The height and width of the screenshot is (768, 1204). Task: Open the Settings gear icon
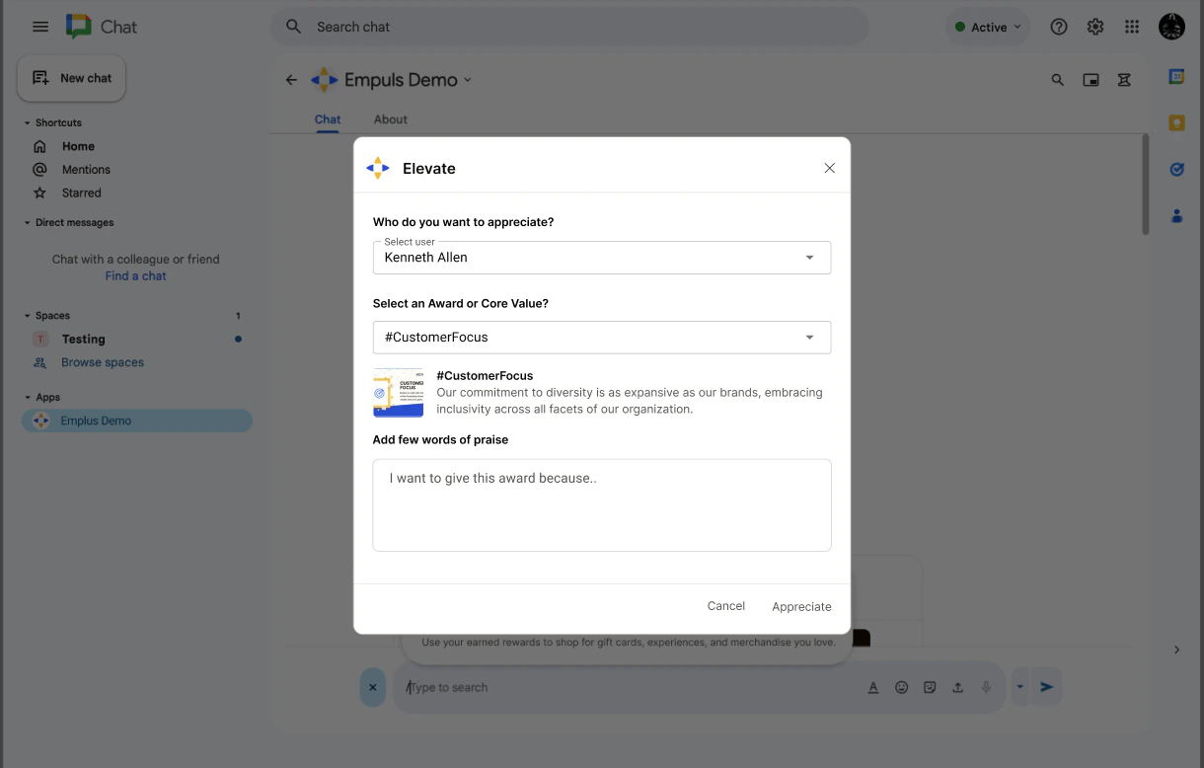(x=1095, y=27)
